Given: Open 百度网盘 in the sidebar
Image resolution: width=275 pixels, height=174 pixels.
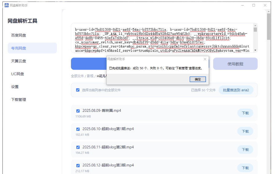Looking at the screenshot, I should (x=19, y=35).
